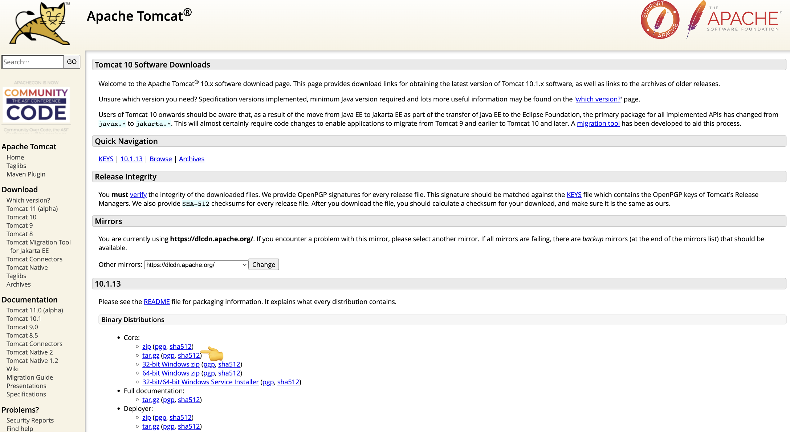Open the 'which version?' link
Screen dimensions: 790x433
point(598,99)
